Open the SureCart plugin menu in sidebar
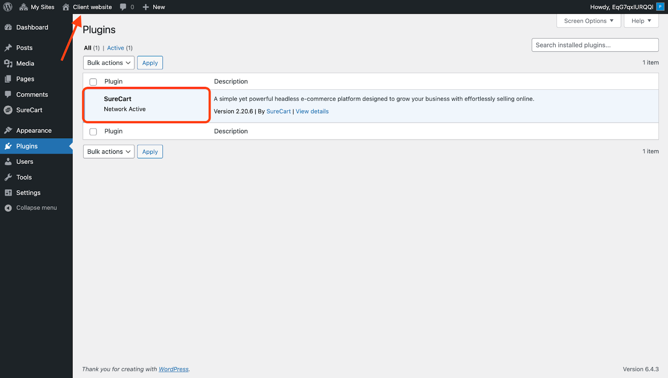Viewport: 668px width, 378px height. click(x=29, y=110)
